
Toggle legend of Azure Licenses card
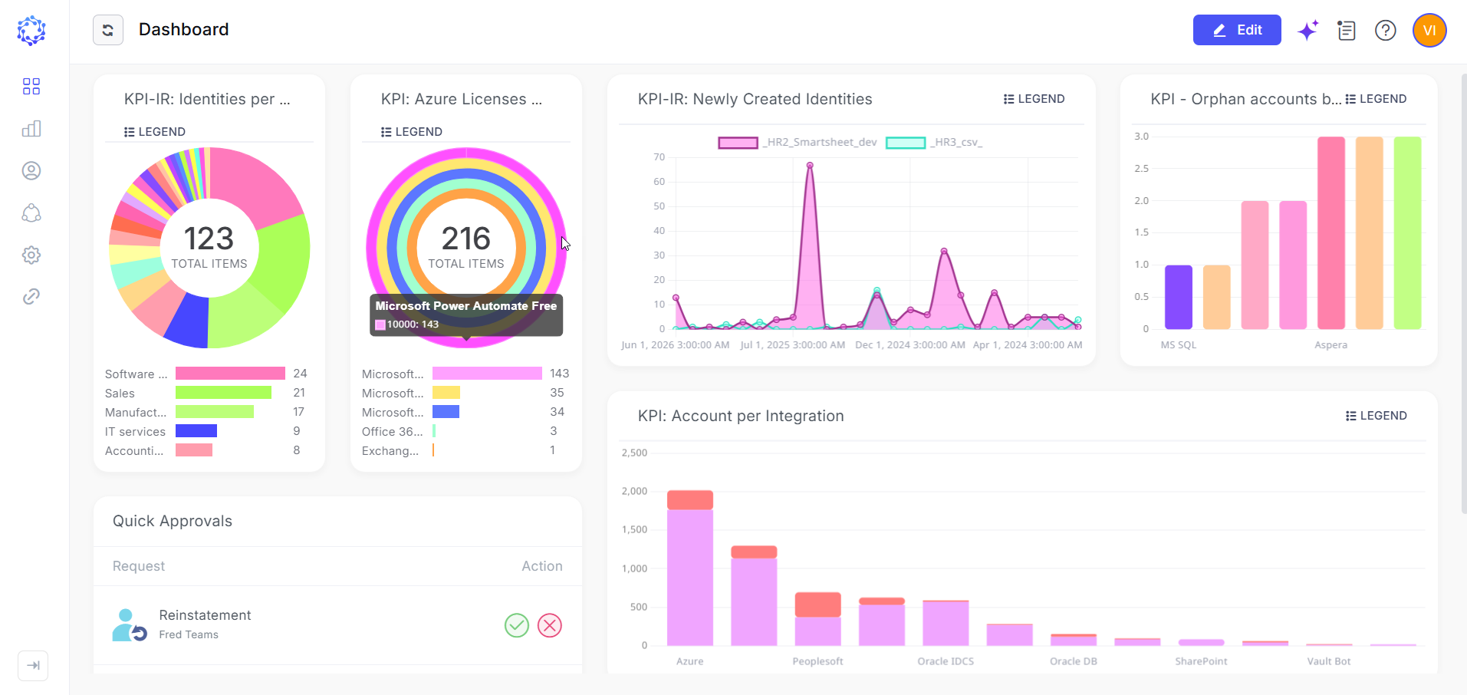(x=412, y=132)
